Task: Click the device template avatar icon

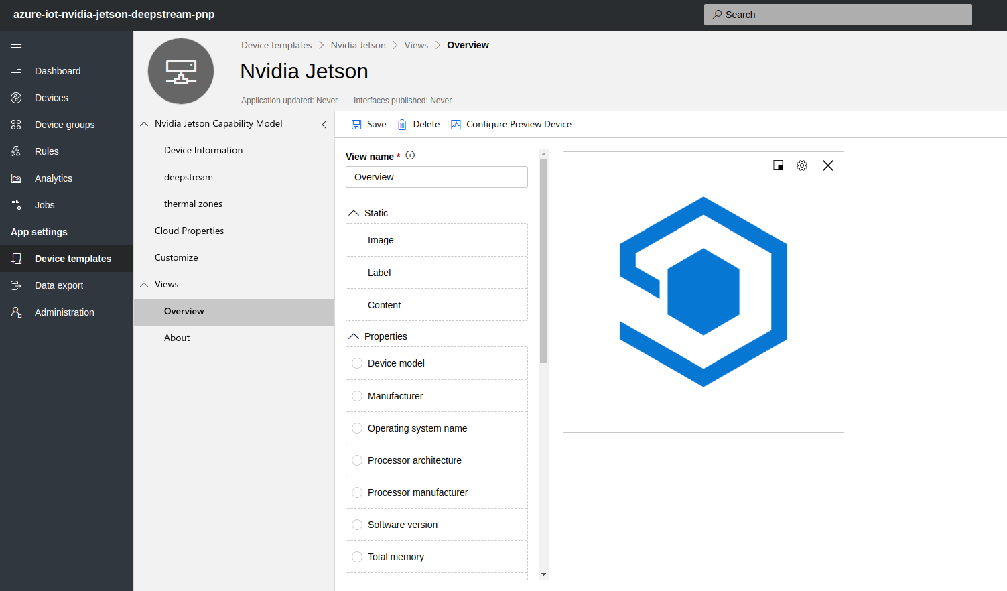Action: [181, 71]
